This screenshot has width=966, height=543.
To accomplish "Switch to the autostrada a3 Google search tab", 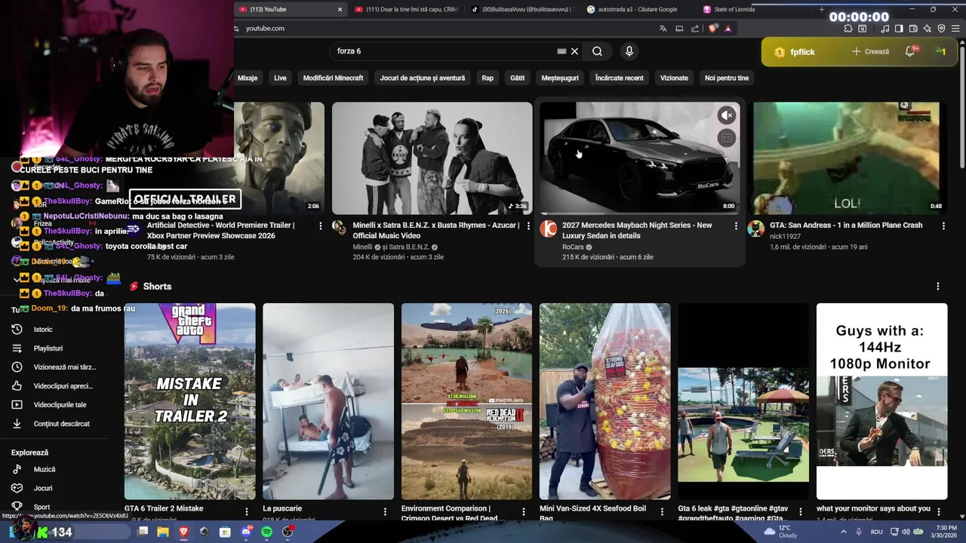I will tap(636, 9).
